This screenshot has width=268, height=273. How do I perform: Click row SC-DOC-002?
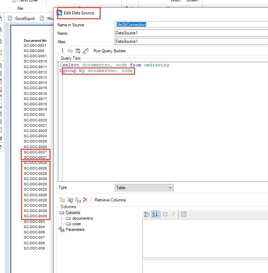pyautogui.click(x=34, y=114)
